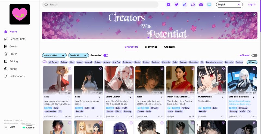Favorite the Murderer sister card star
This screenshot has height=134, width=261.
click(x=223, y=69)
